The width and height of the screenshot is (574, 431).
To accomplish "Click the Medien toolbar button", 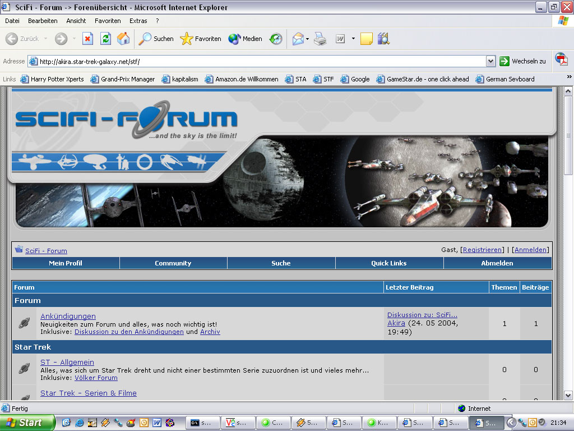I will (246, 39).
